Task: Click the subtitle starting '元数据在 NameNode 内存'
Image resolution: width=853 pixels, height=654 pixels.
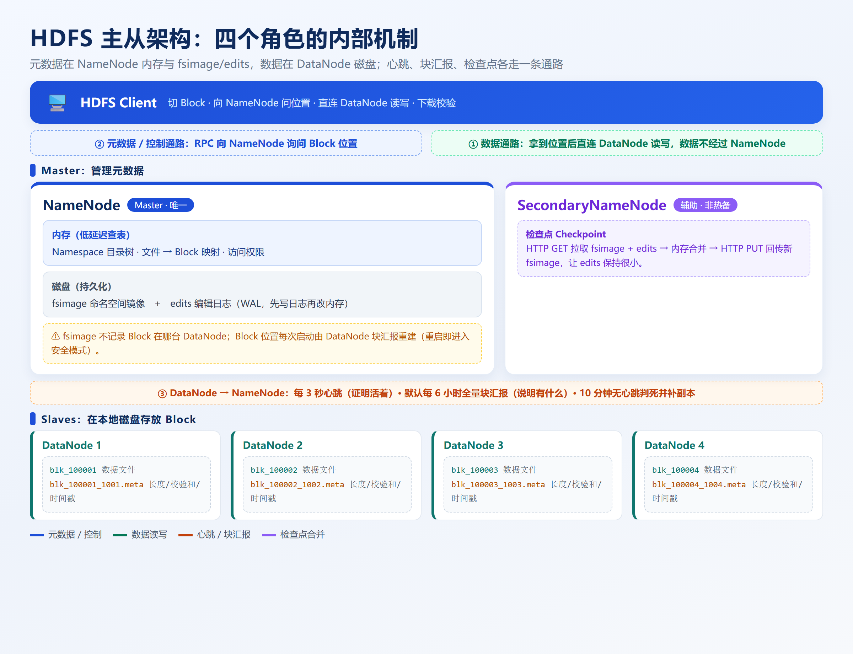Action: pyautogui.click(x=296, y=64)
